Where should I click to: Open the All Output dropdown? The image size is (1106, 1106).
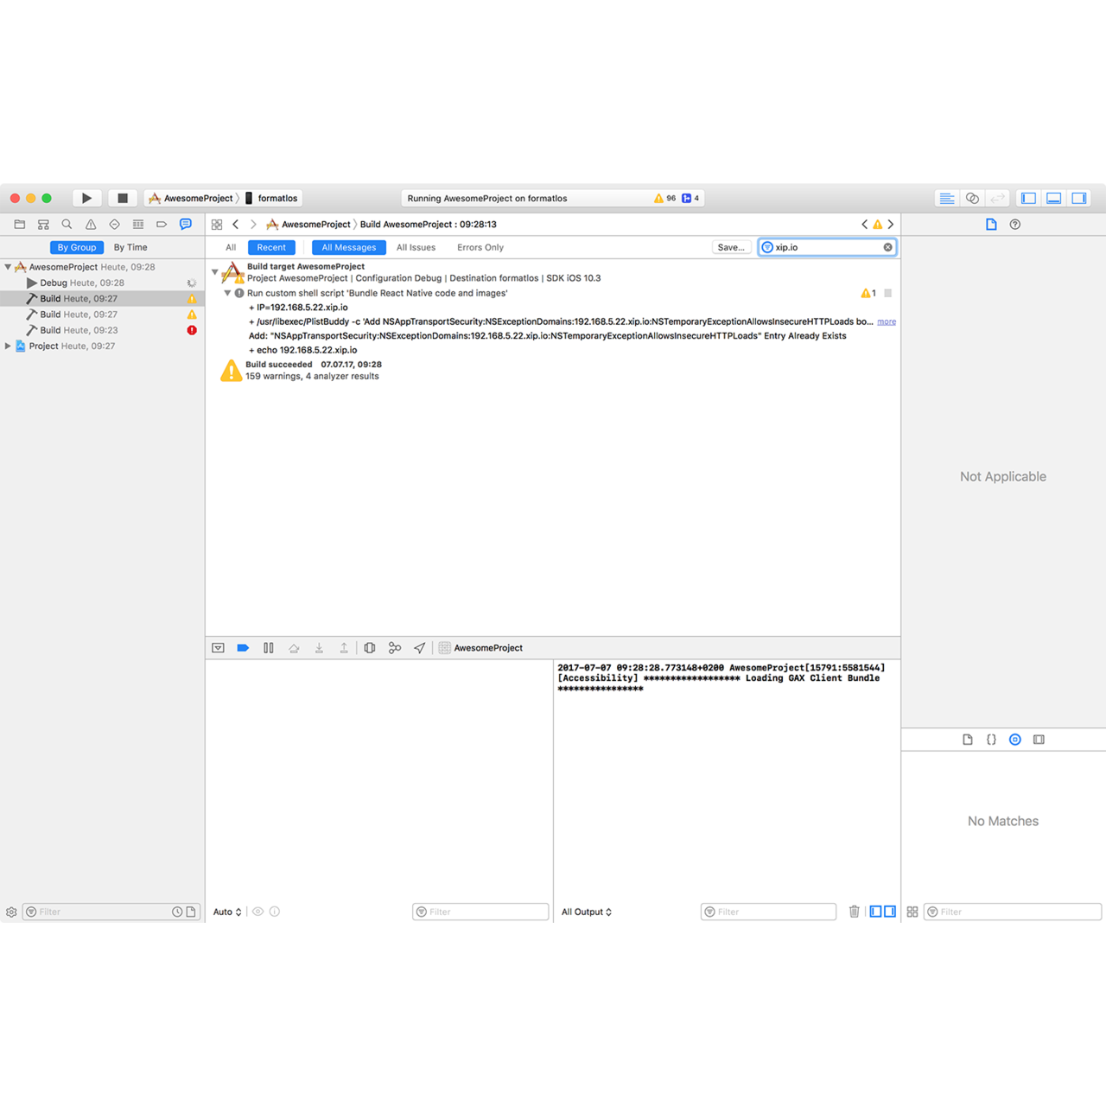point(586,912)
